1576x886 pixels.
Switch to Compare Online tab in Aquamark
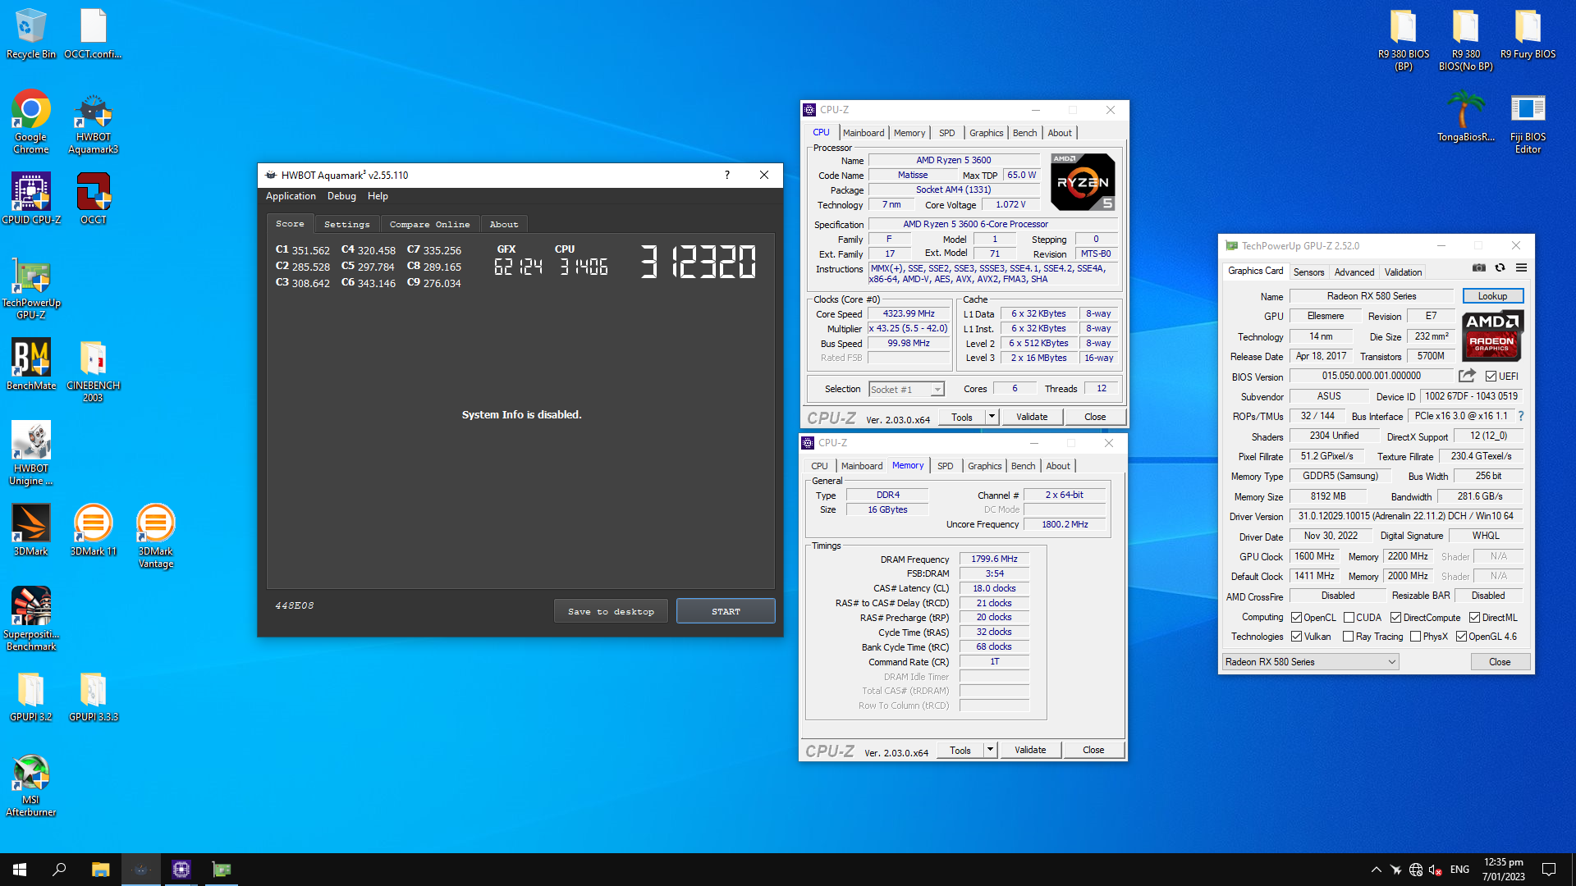429,224
